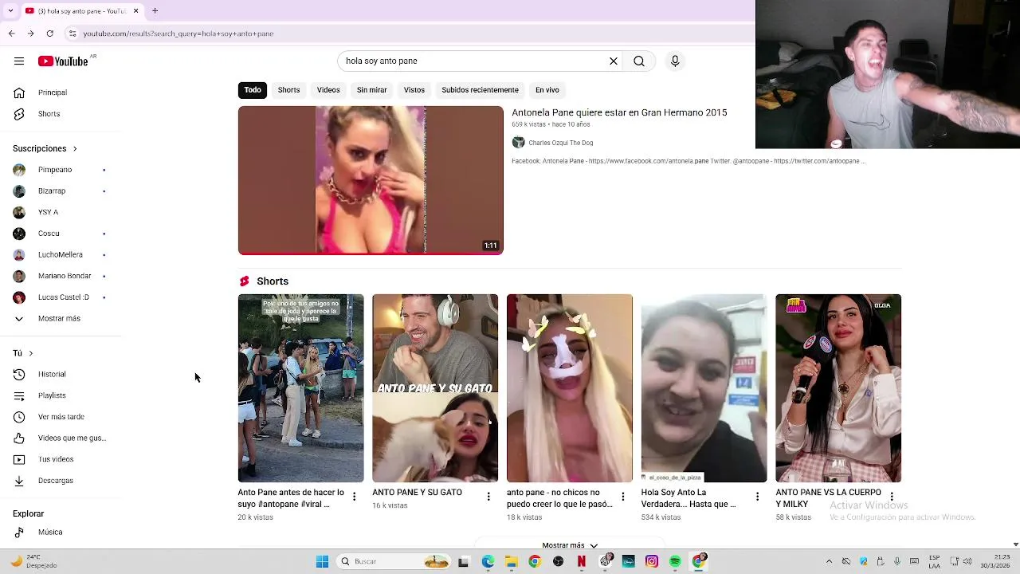Open options for Anto Pane antes de hacer short

[x=355, y=497]
